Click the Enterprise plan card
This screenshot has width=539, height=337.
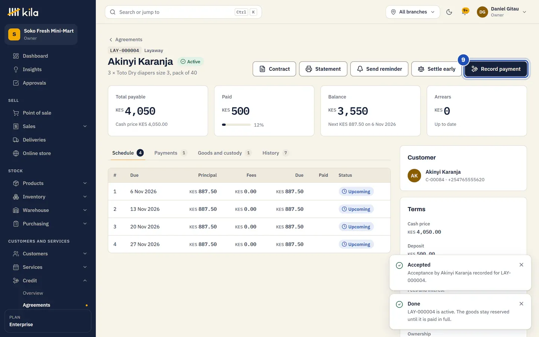tap(48, 321)
